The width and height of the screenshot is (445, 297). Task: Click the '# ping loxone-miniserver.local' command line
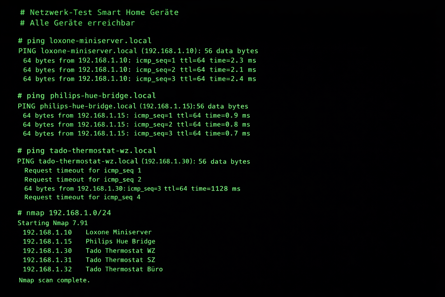(85, 41)
